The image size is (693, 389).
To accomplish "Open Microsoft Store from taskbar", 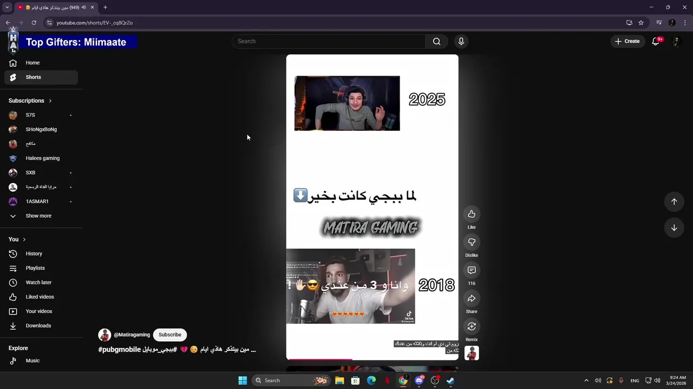I will 355,380.
